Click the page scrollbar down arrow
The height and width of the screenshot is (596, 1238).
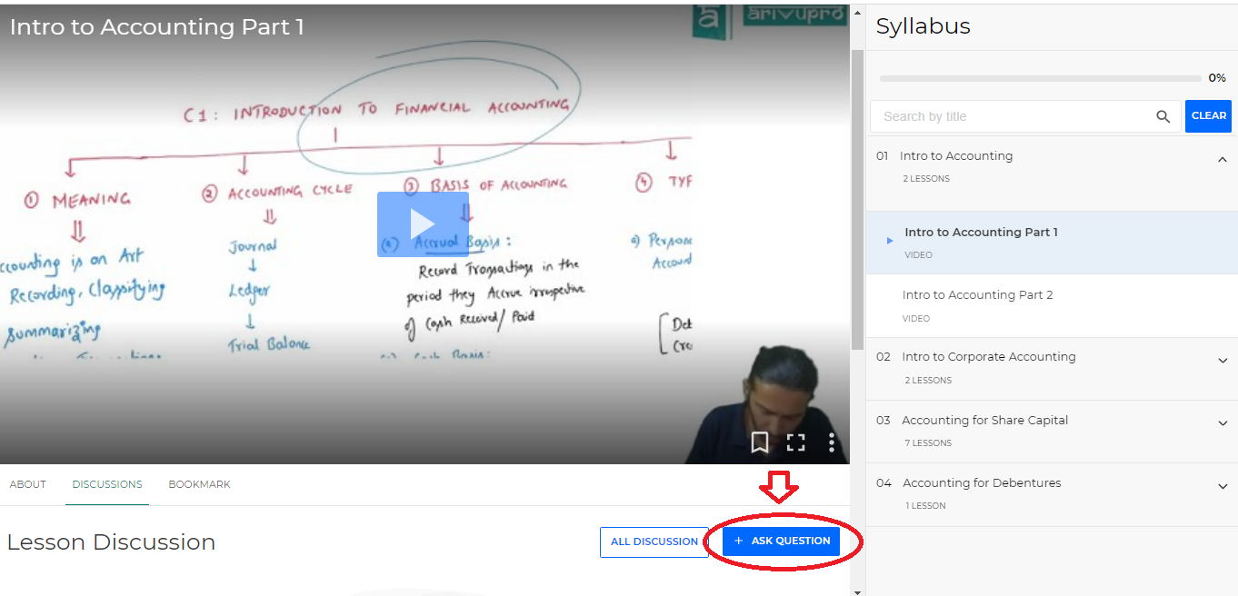[x=857, y=591]
